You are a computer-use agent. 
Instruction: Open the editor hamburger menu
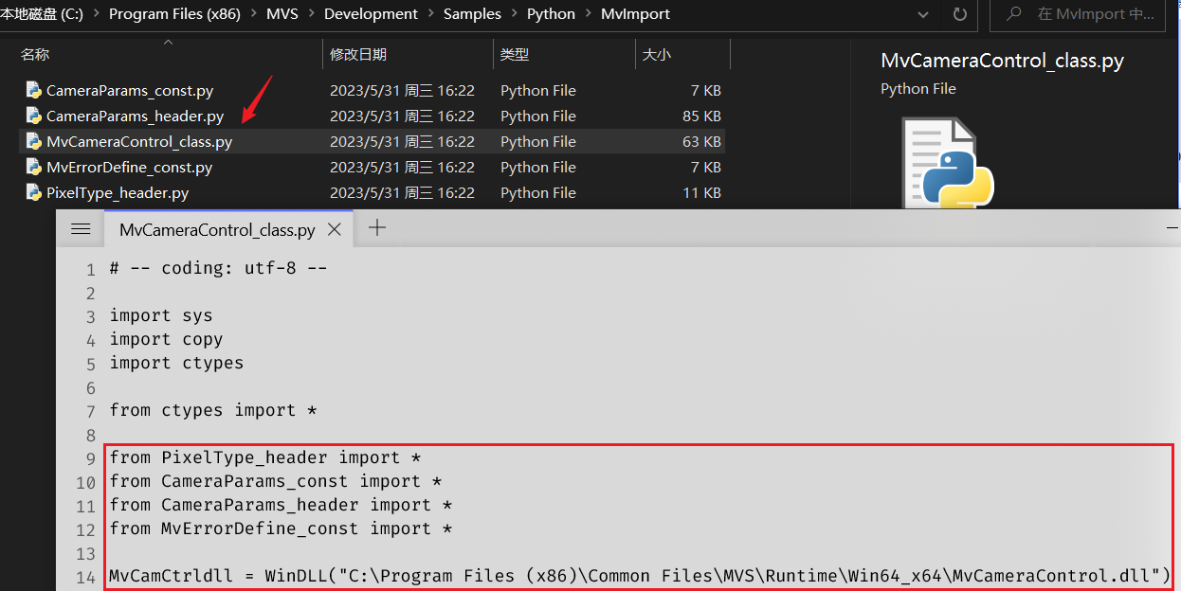click(x=81, y=229)
